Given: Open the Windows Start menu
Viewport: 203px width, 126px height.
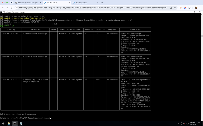Looking at the screenshot, I should (x=3, y=123).
